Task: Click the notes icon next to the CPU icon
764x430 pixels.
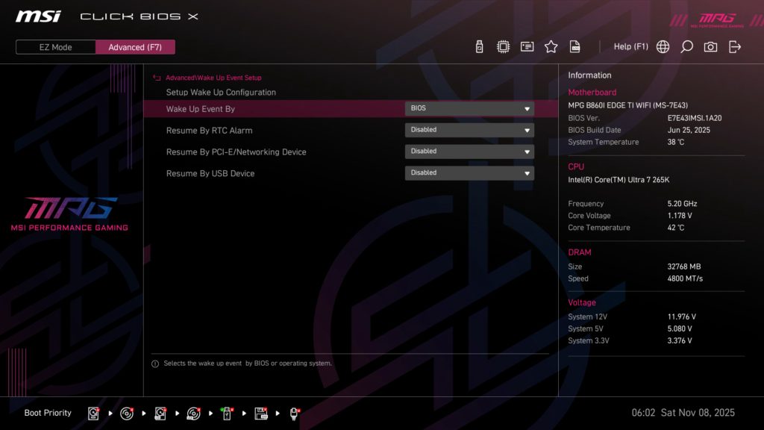Action: click(527, 46)
